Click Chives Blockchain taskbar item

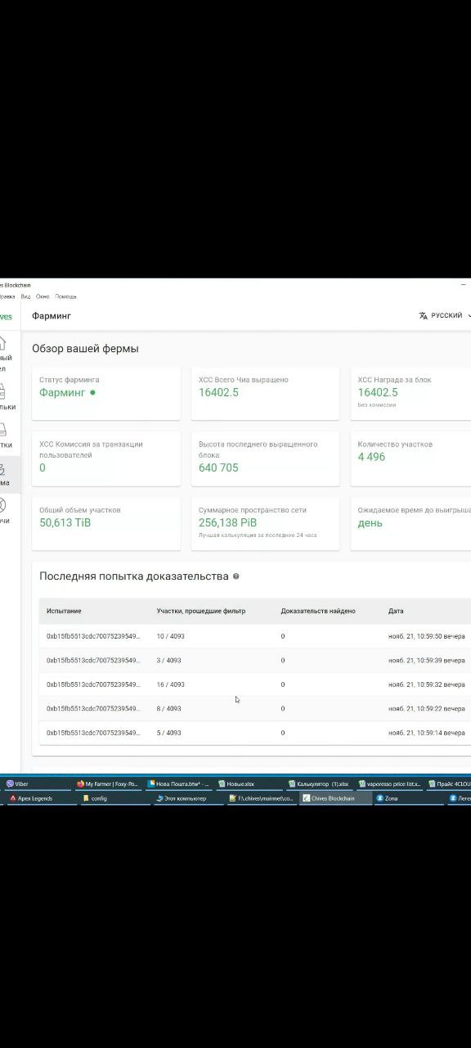(334, 798)
